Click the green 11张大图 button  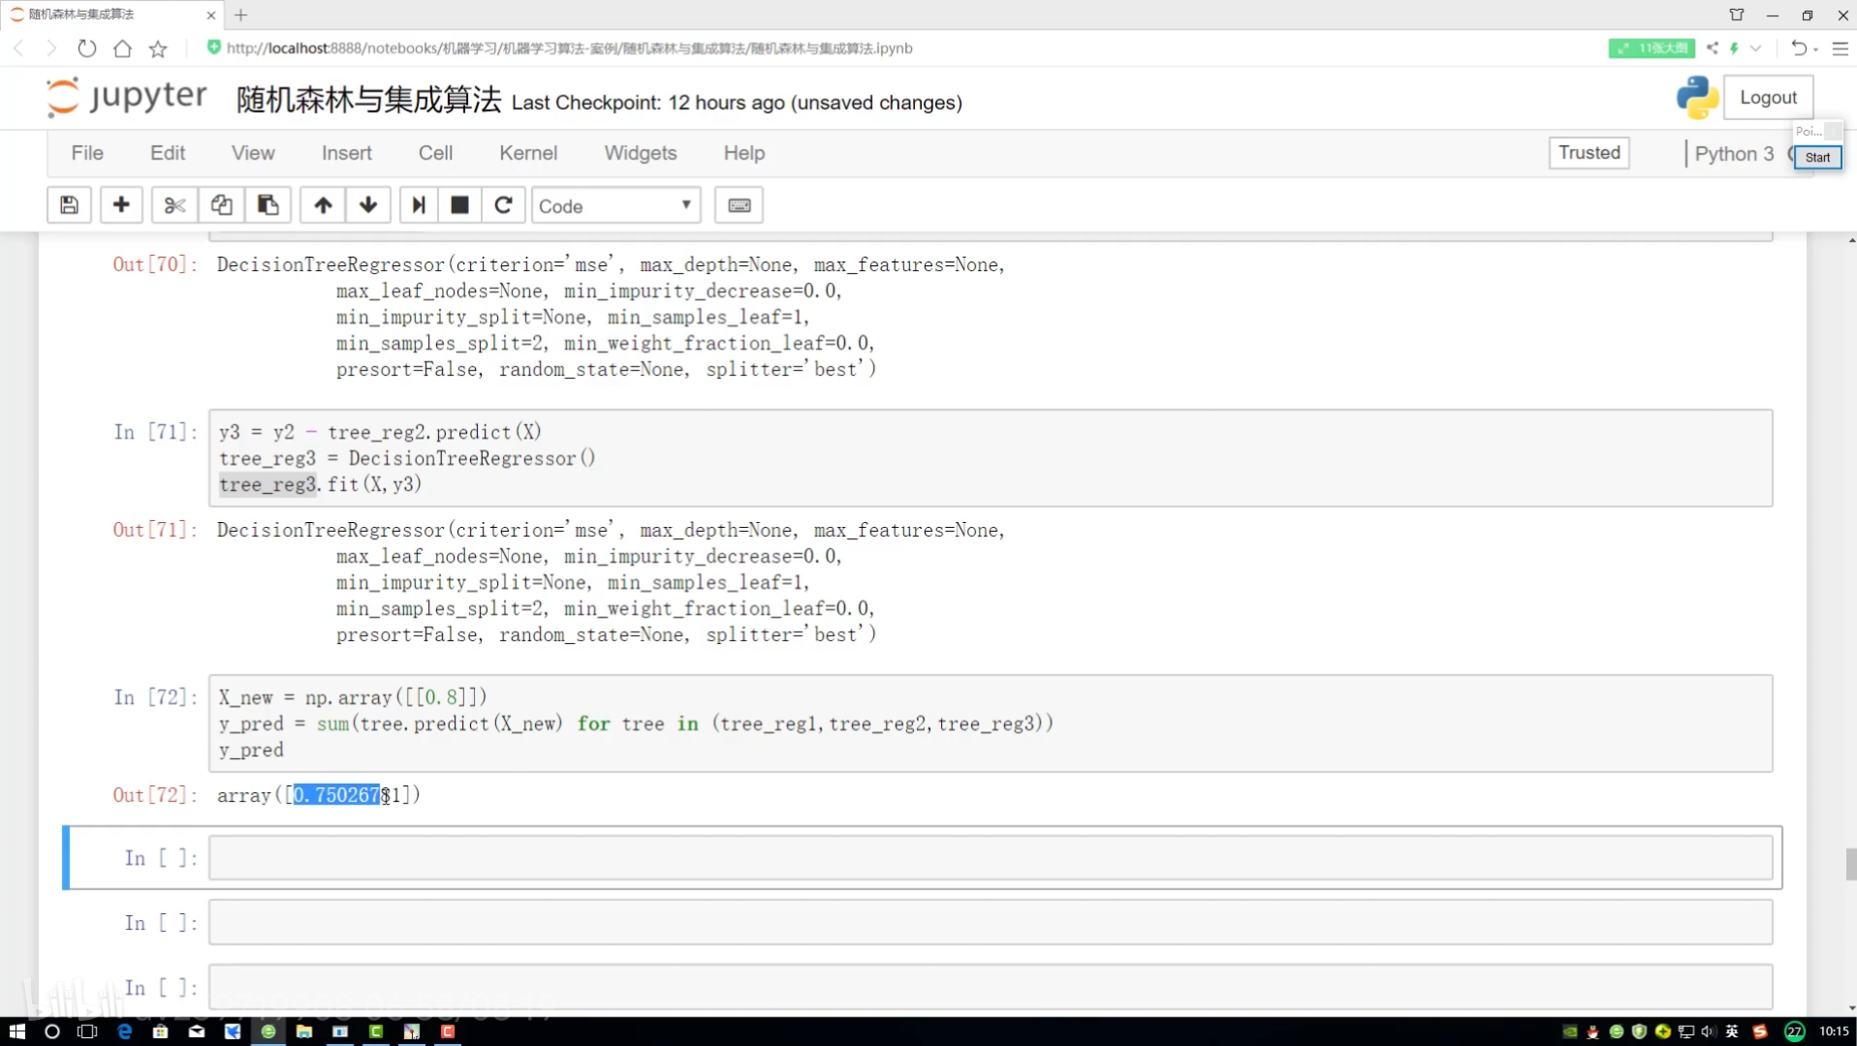tap(1652, 48)
